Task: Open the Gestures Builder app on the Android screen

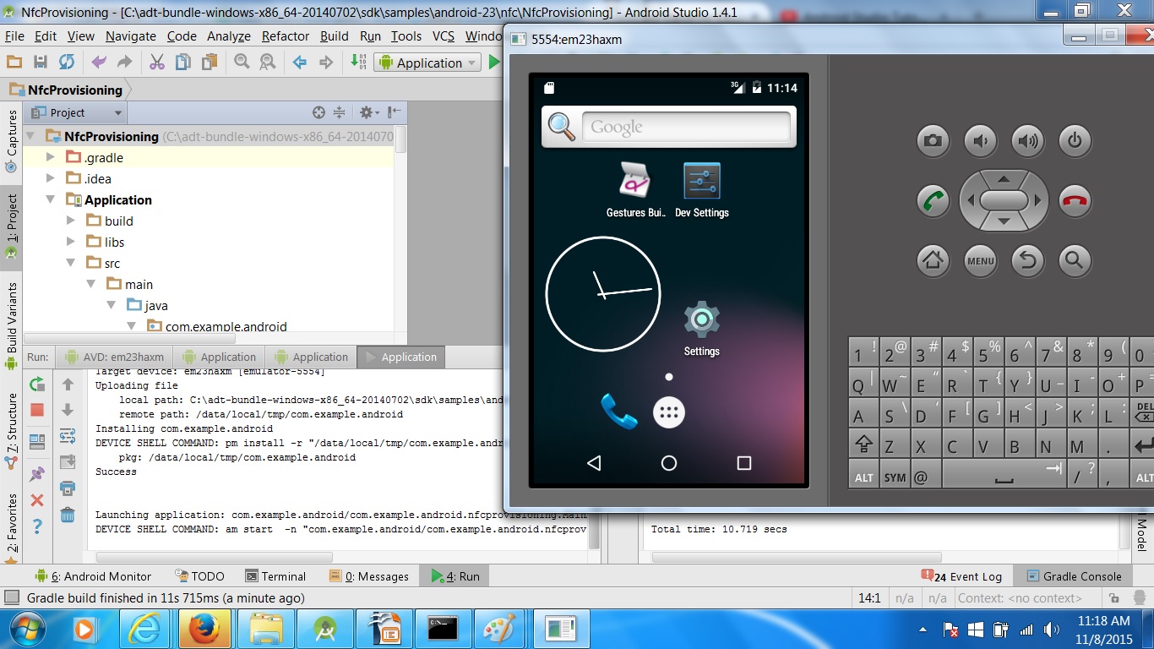Action: point(636,190)
